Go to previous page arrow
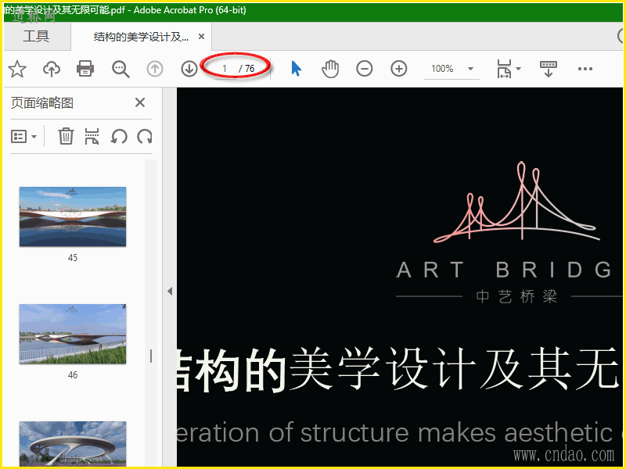This screenshot has height=469, width=626. coord(155,69)
